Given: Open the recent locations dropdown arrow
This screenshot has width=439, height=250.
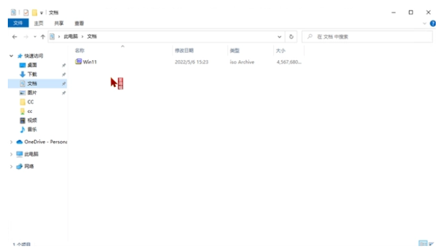Looking at the screenshot, I should point(35,37).
